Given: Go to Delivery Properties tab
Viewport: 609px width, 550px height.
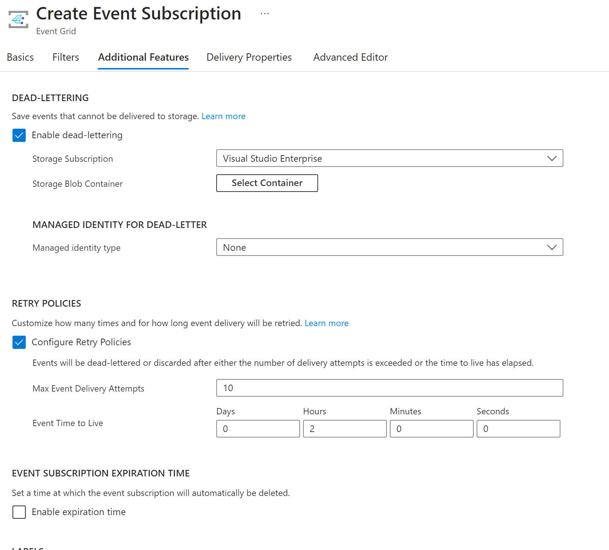Looking at the screenshot, I should pos(249,57).
